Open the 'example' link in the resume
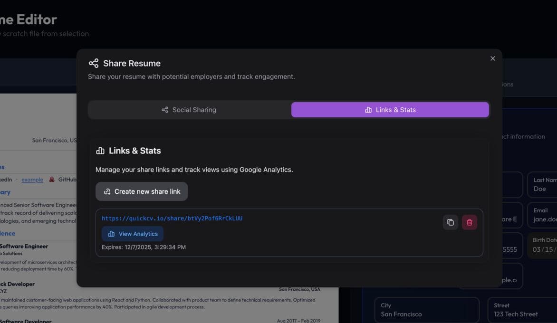 (32, 180)
